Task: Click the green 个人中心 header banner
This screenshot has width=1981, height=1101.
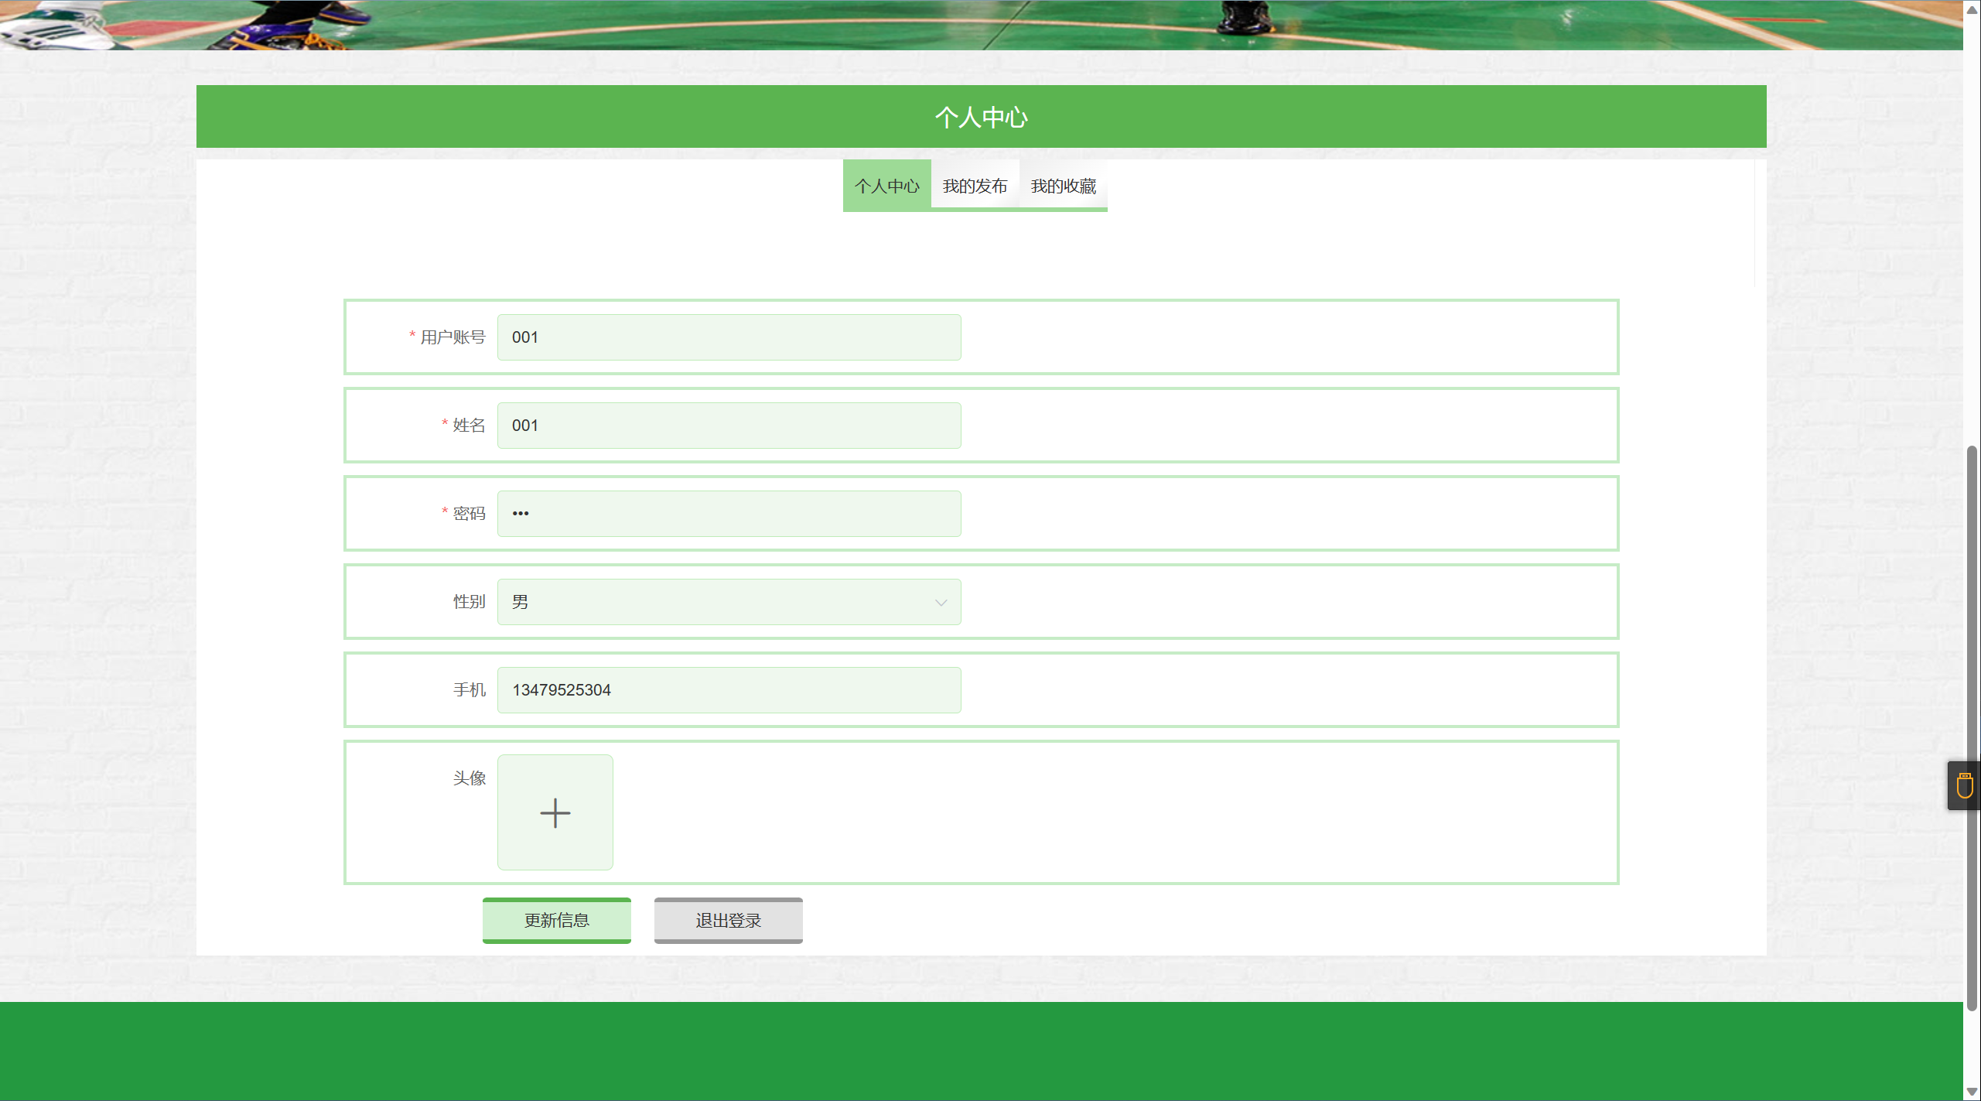Action: (x=981, y=117)
